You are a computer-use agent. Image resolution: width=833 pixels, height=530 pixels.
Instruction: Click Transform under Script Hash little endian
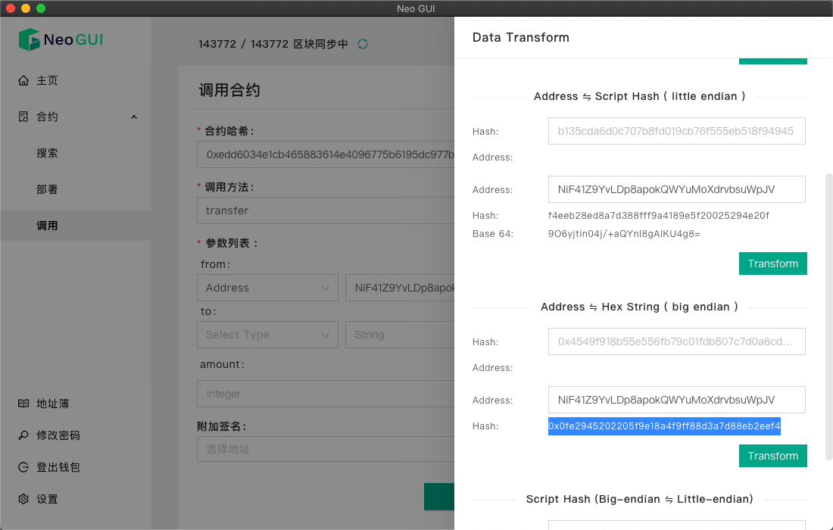[772, 263]
